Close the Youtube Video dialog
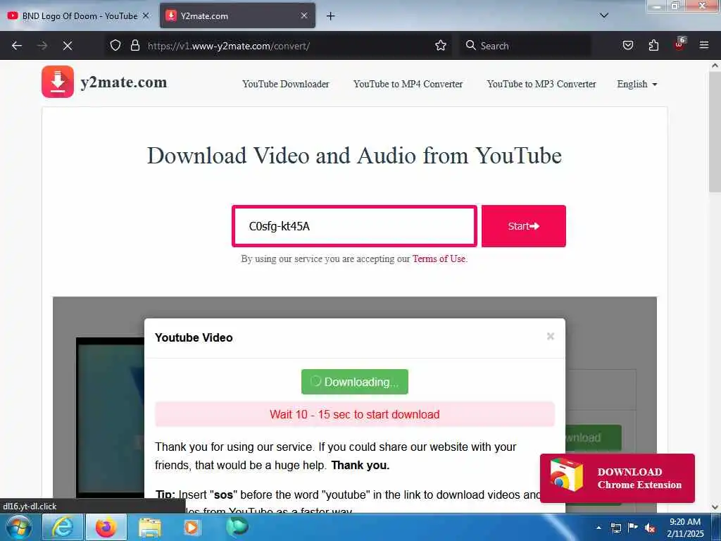Screen dimensions: 721x541 pos(551,336)
